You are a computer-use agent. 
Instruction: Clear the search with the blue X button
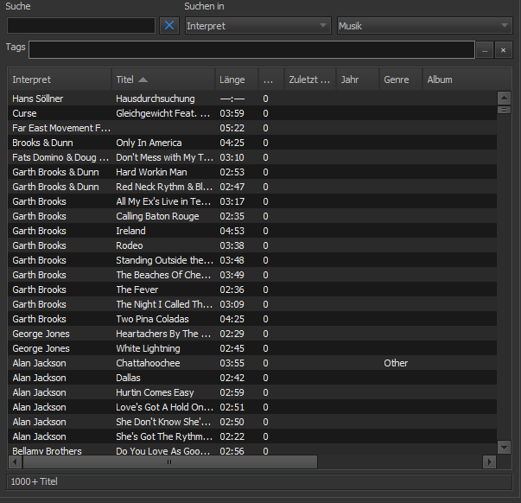point(169,26)
